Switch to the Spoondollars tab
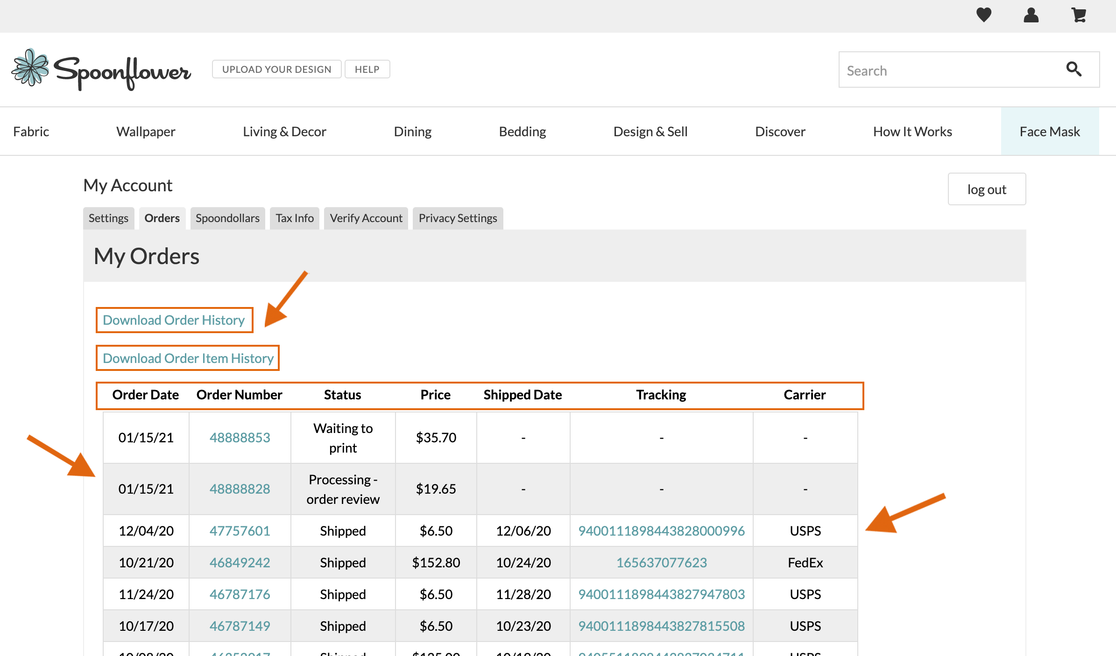Image resolution: width=1116 pixels, height=656 pixels. pyautogui.click(x=227, y=218)
